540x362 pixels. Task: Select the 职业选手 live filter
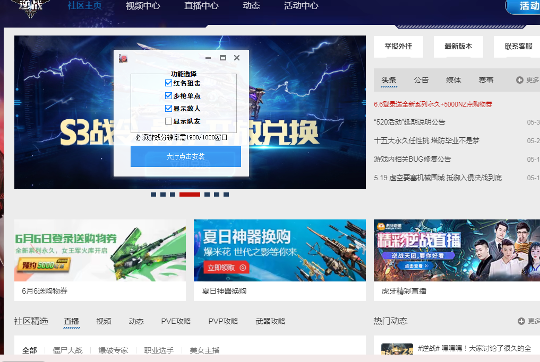point(159,350)
